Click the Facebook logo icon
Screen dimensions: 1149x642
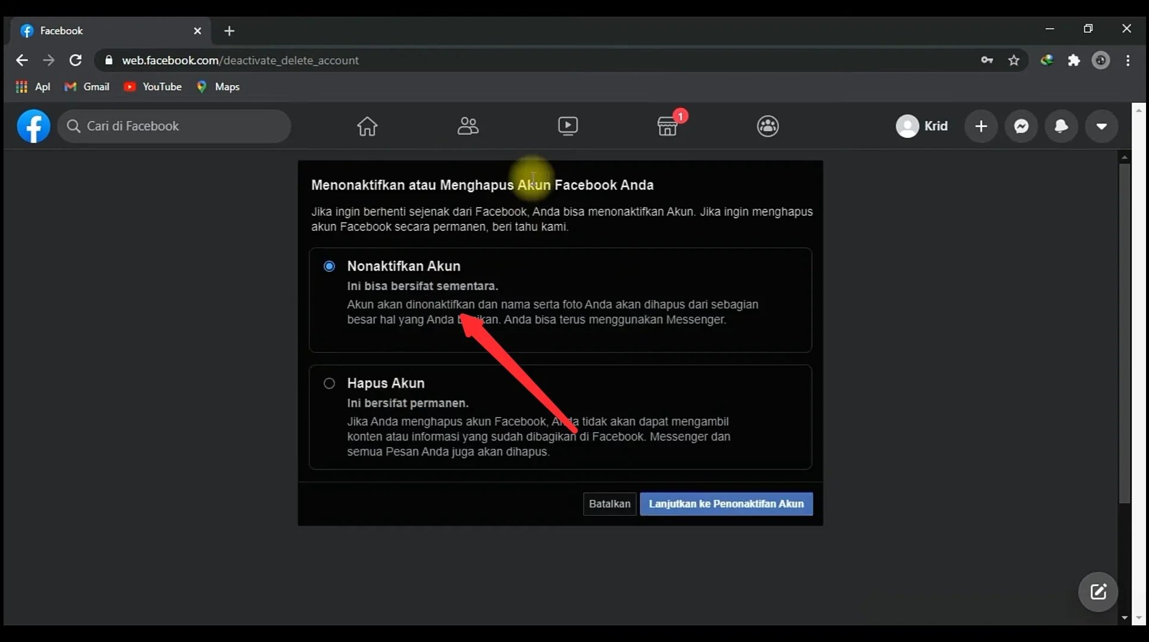click(33, 126)
